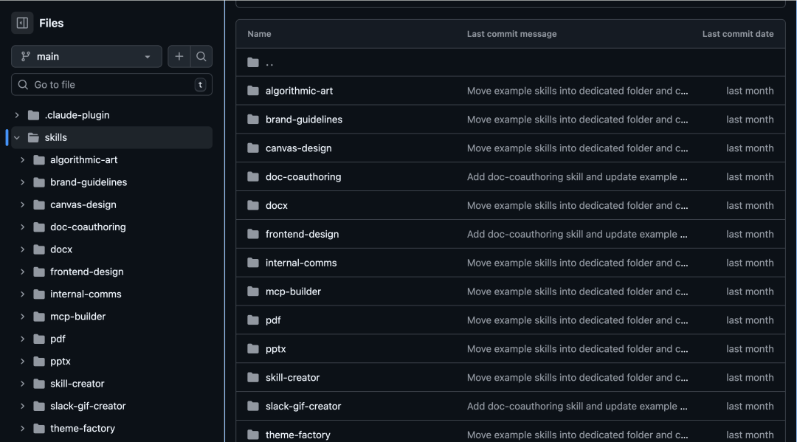Select skill-creator in the sidebar tree
The width and height of the screenshot is (797, 442).
click(77, 384)
